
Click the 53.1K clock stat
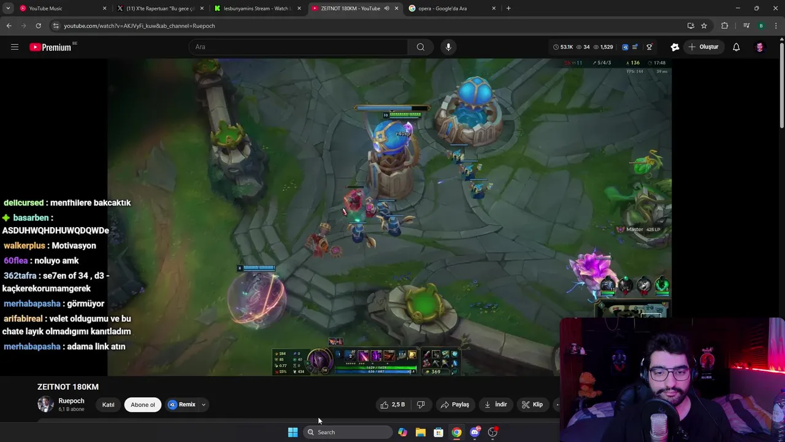click(563, 47)
